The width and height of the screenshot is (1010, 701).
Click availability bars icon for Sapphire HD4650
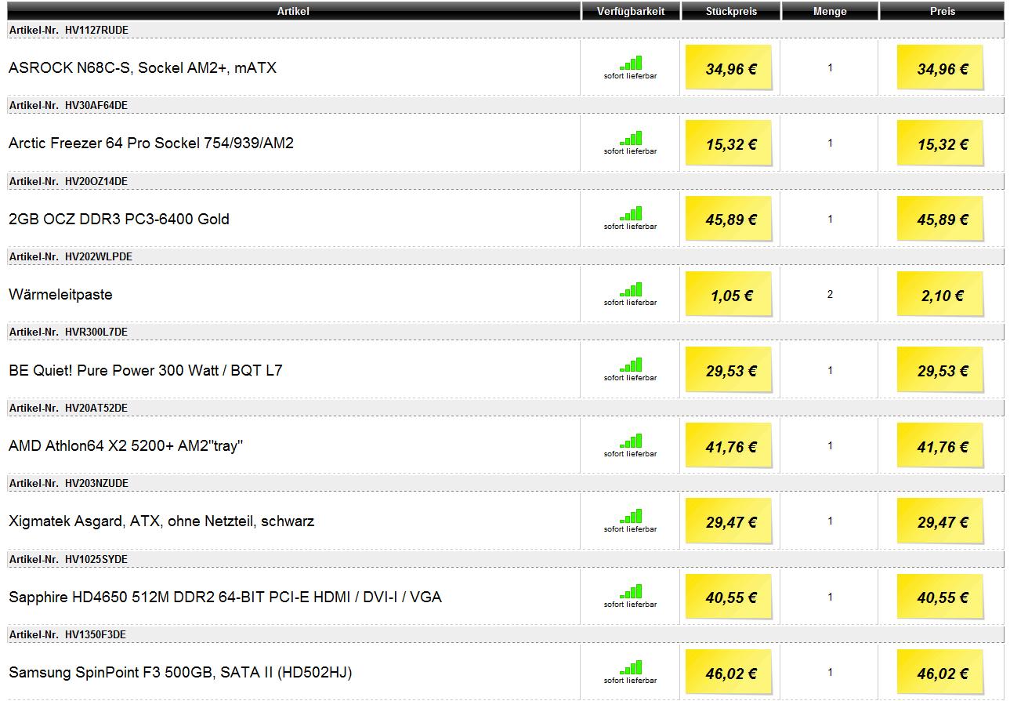631,592
